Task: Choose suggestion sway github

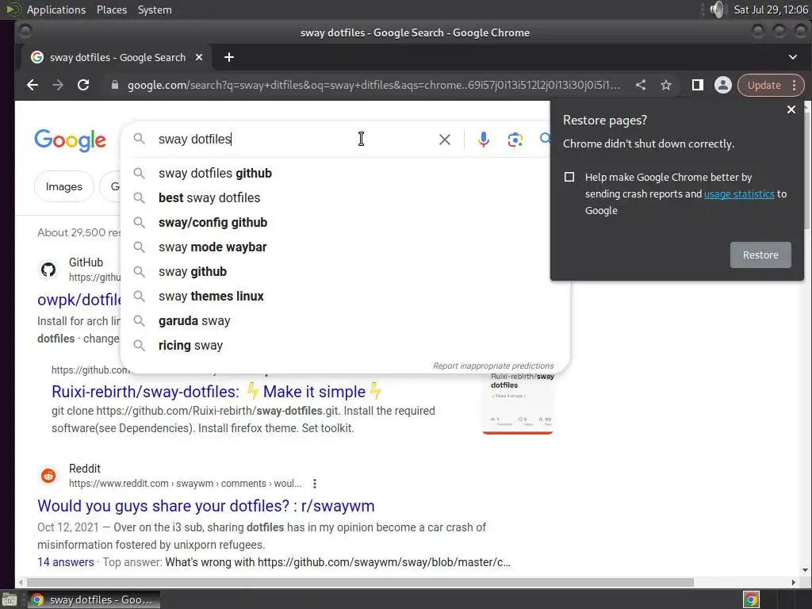Action: tap(345, 271)
